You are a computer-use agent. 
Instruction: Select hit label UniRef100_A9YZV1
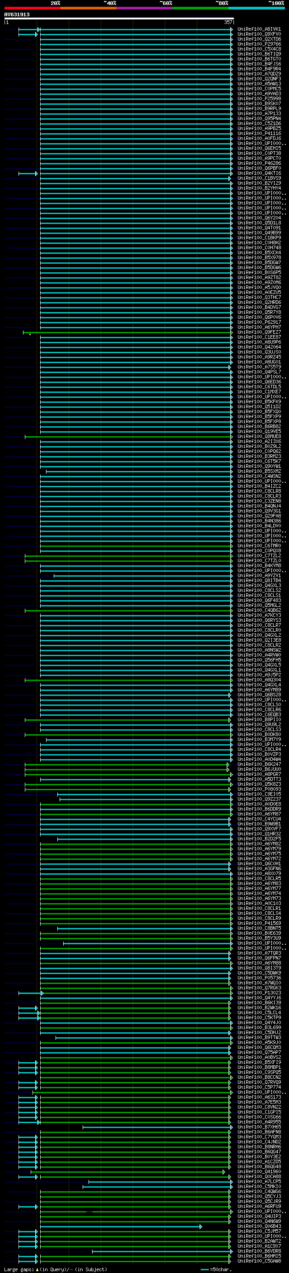[x=259, y=576]
